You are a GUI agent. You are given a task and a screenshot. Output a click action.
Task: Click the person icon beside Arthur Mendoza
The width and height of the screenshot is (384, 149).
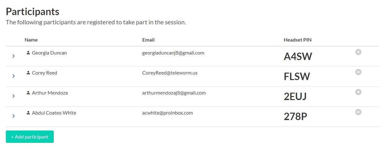coord(28,93)
